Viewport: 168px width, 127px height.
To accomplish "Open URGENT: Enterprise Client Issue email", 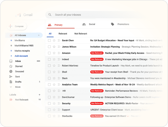I will coord(107,110).
